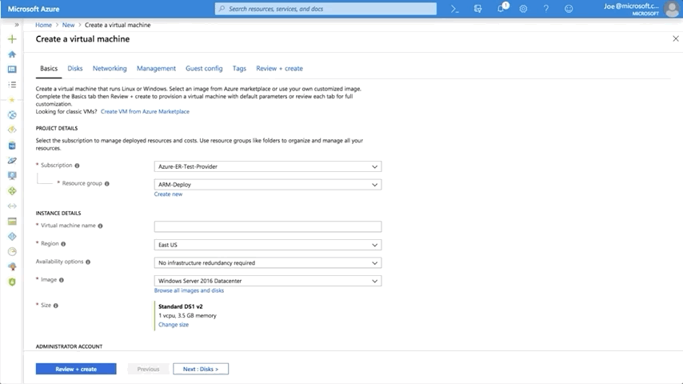Switch to the Disks tab
This screenshot has width=683, height=384.
(x=75, y=69)
